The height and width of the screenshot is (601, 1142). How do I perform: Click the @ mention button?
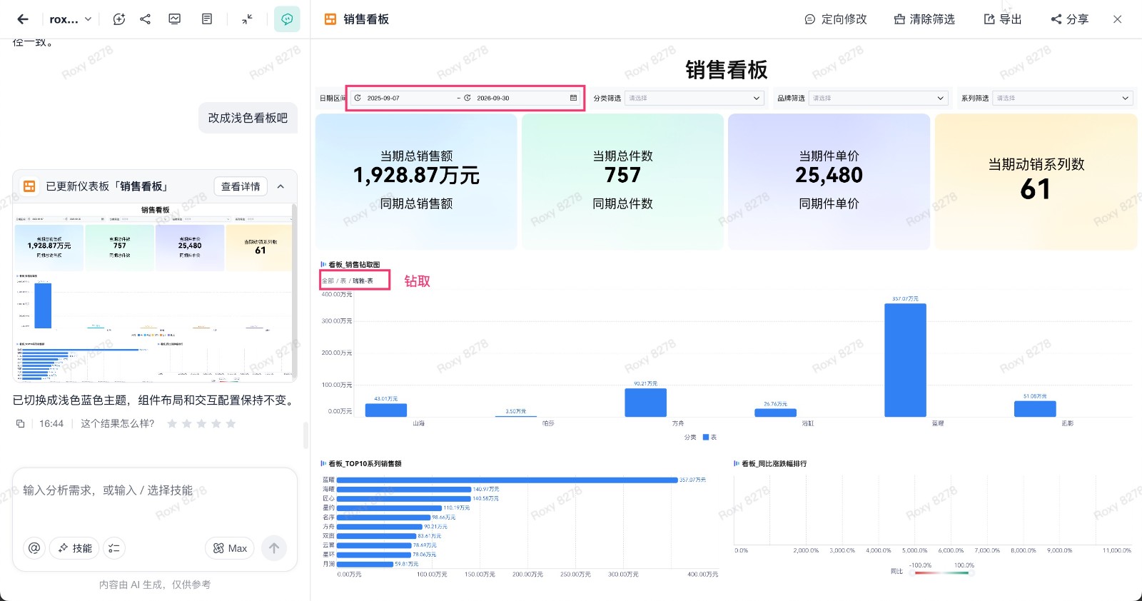pyautogui.click(x=34, y=547)
